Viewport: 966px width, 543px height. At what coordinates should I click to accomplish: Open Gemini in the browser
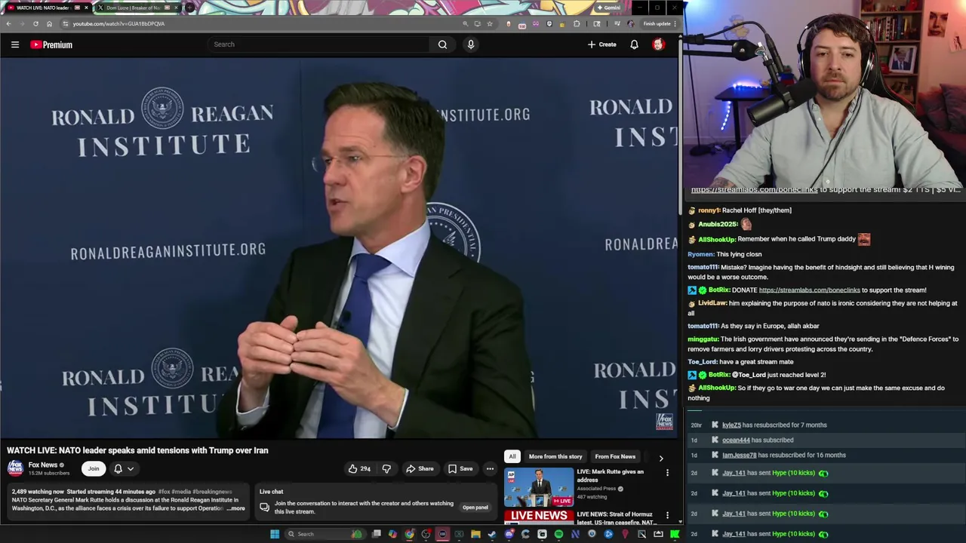click(x=608, y=8)
